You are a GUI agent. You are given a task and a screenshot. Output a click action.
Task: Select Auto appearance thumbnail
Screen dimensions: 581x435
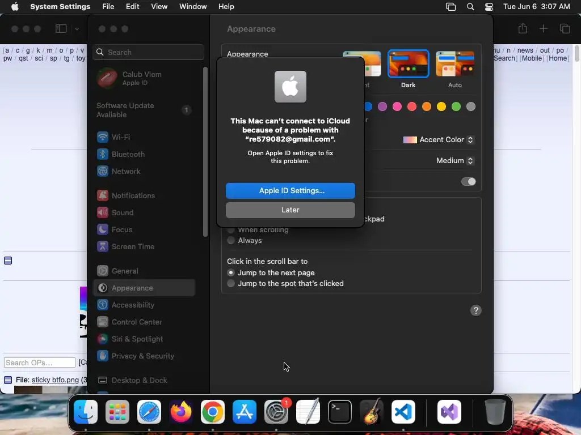(x=454, y=64)
